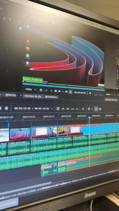119x211 pixels.
Task: Click the fast forward button in clip monitor
Action: coord(66,92)
